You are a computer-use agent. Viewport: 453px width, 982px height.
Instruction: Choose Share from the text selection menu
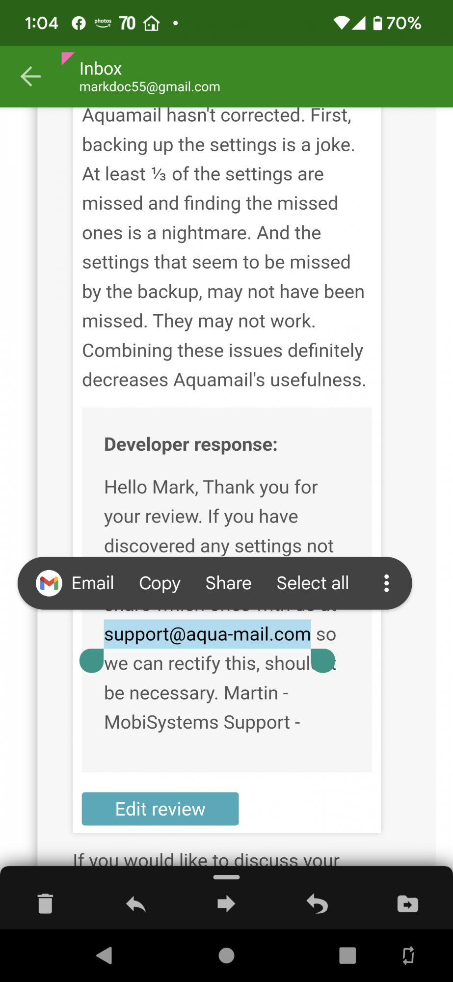coord(228,583)
